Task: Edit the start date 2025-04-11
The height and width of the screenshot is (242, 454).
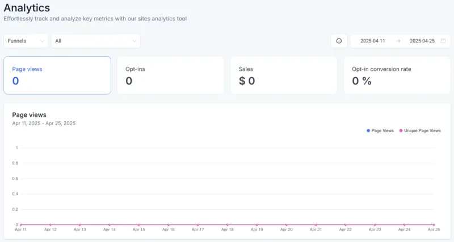Action: pyautogui.click(x=373, y=41)
